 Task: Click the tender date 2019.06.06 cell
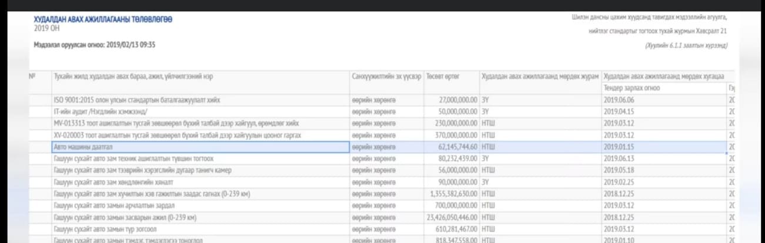click(620, 100)
